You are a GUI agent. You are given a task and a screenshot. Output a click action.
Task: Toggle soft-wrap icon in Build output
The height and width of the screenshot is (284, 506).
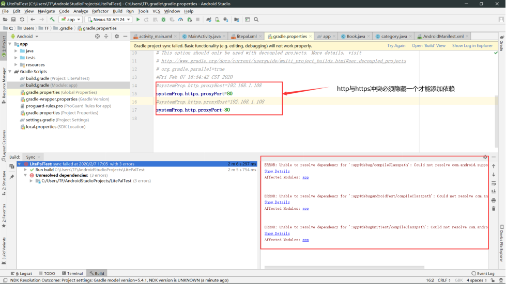(494, 183)
